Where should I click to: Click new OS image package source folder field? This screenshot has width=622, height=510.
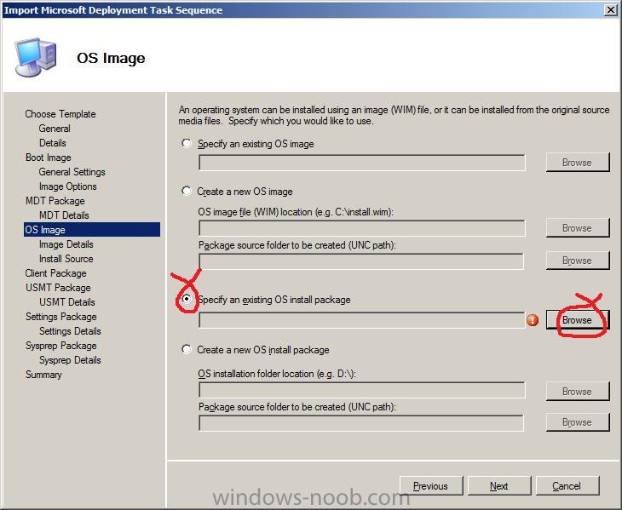pos(361,261)
